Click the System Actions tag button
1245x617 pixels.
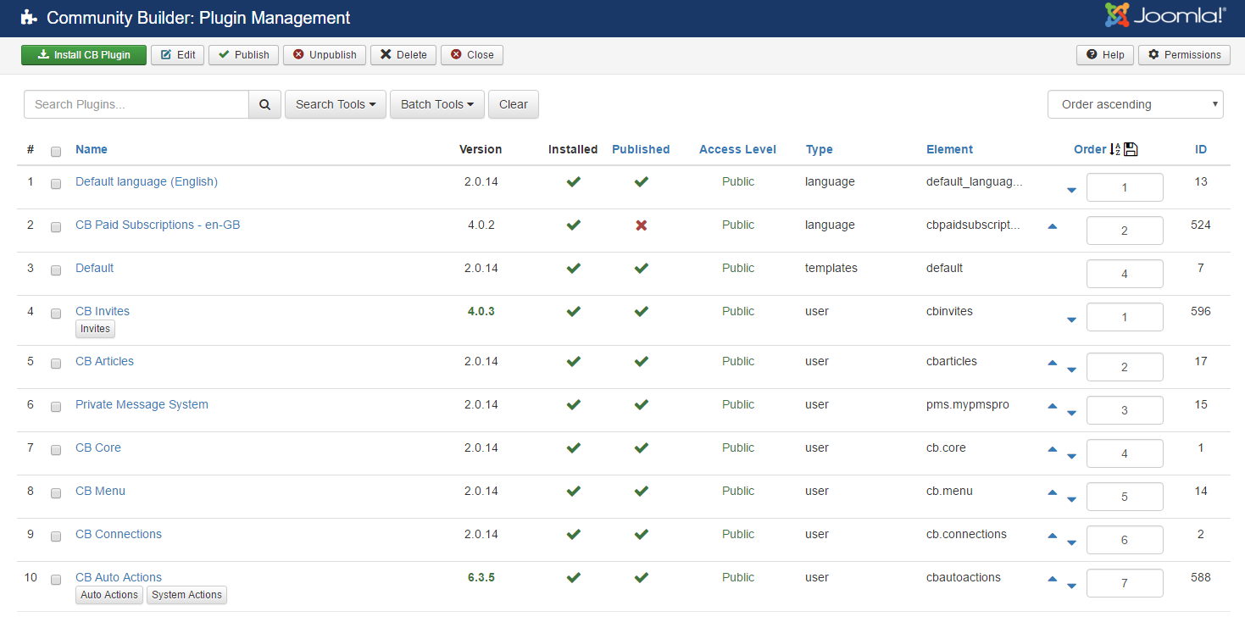(186, 595)
